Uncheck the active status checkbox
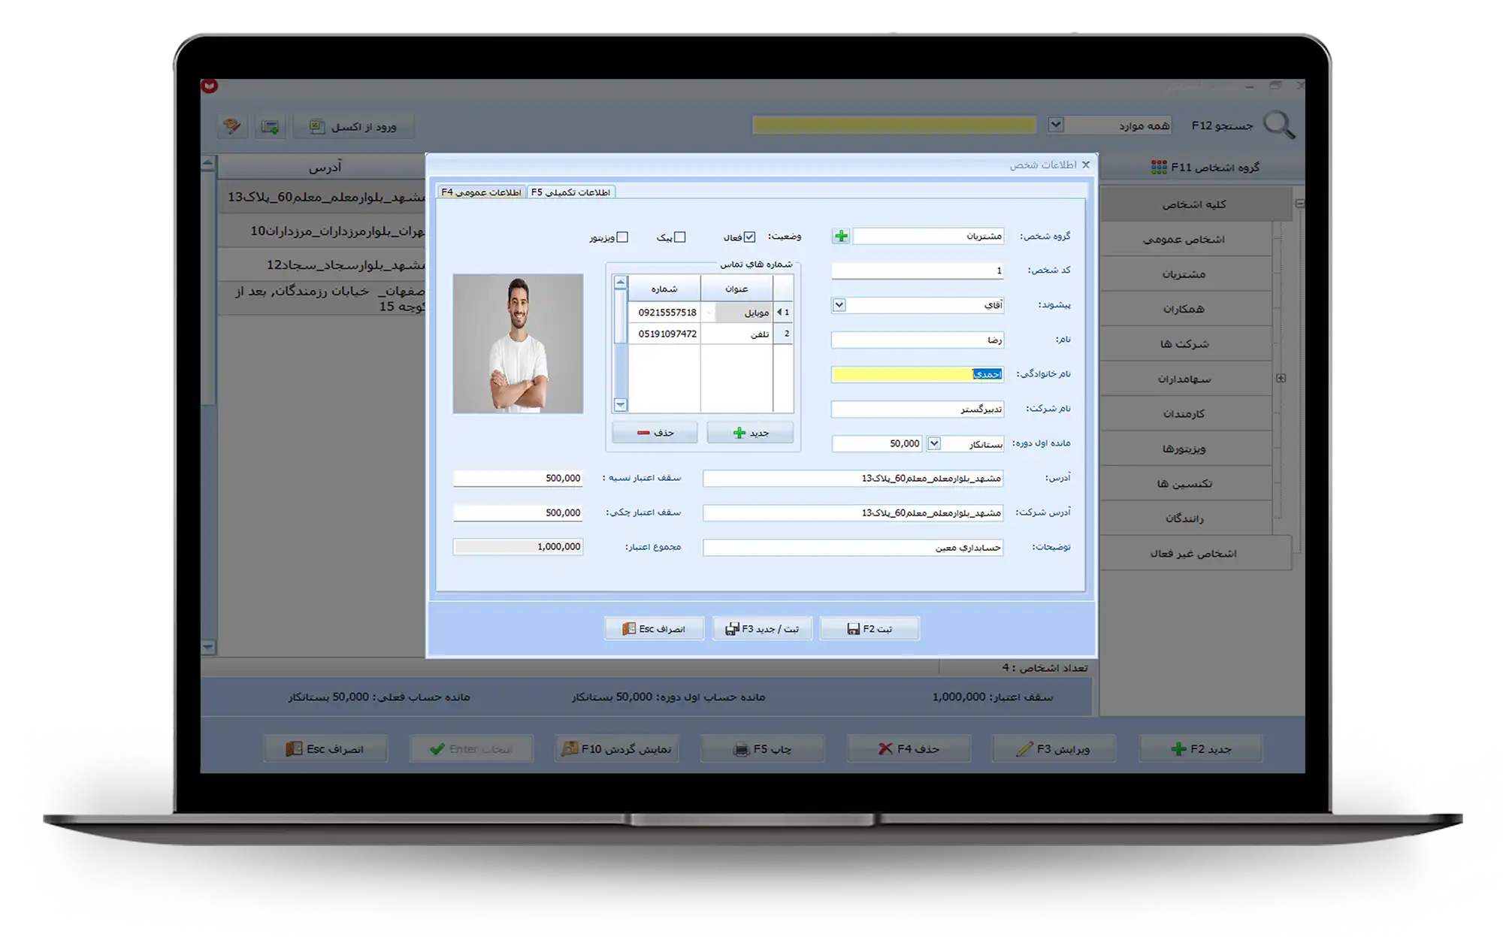This screenshot has width=1503, height=937. tap(749, 237)
